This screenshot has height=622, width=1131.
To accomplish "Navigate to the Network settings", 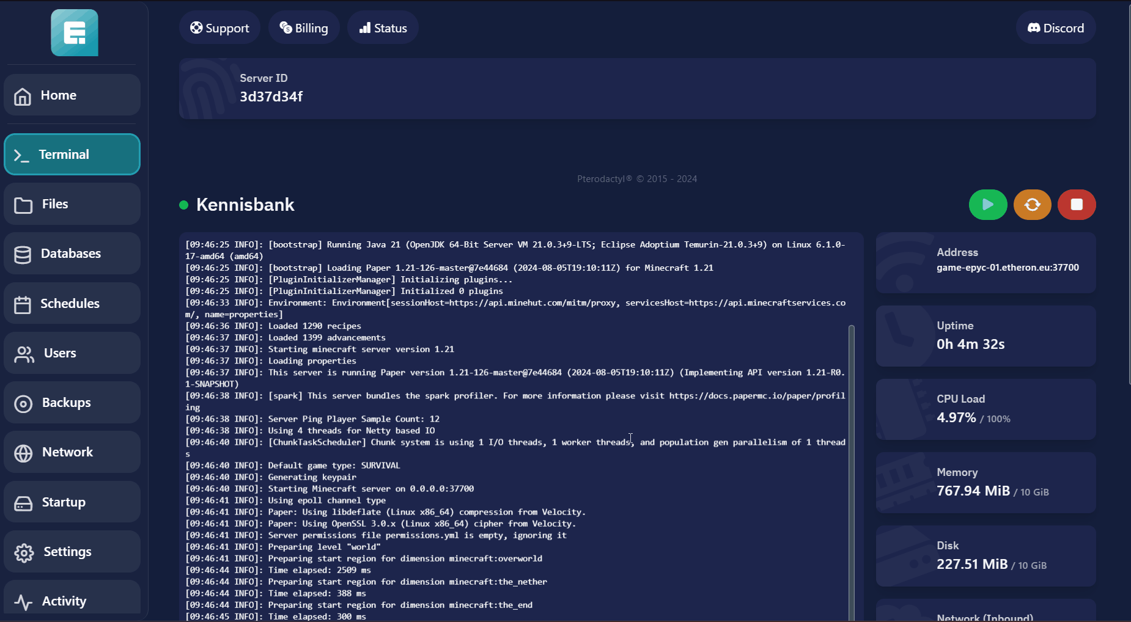I will (72, 452).
